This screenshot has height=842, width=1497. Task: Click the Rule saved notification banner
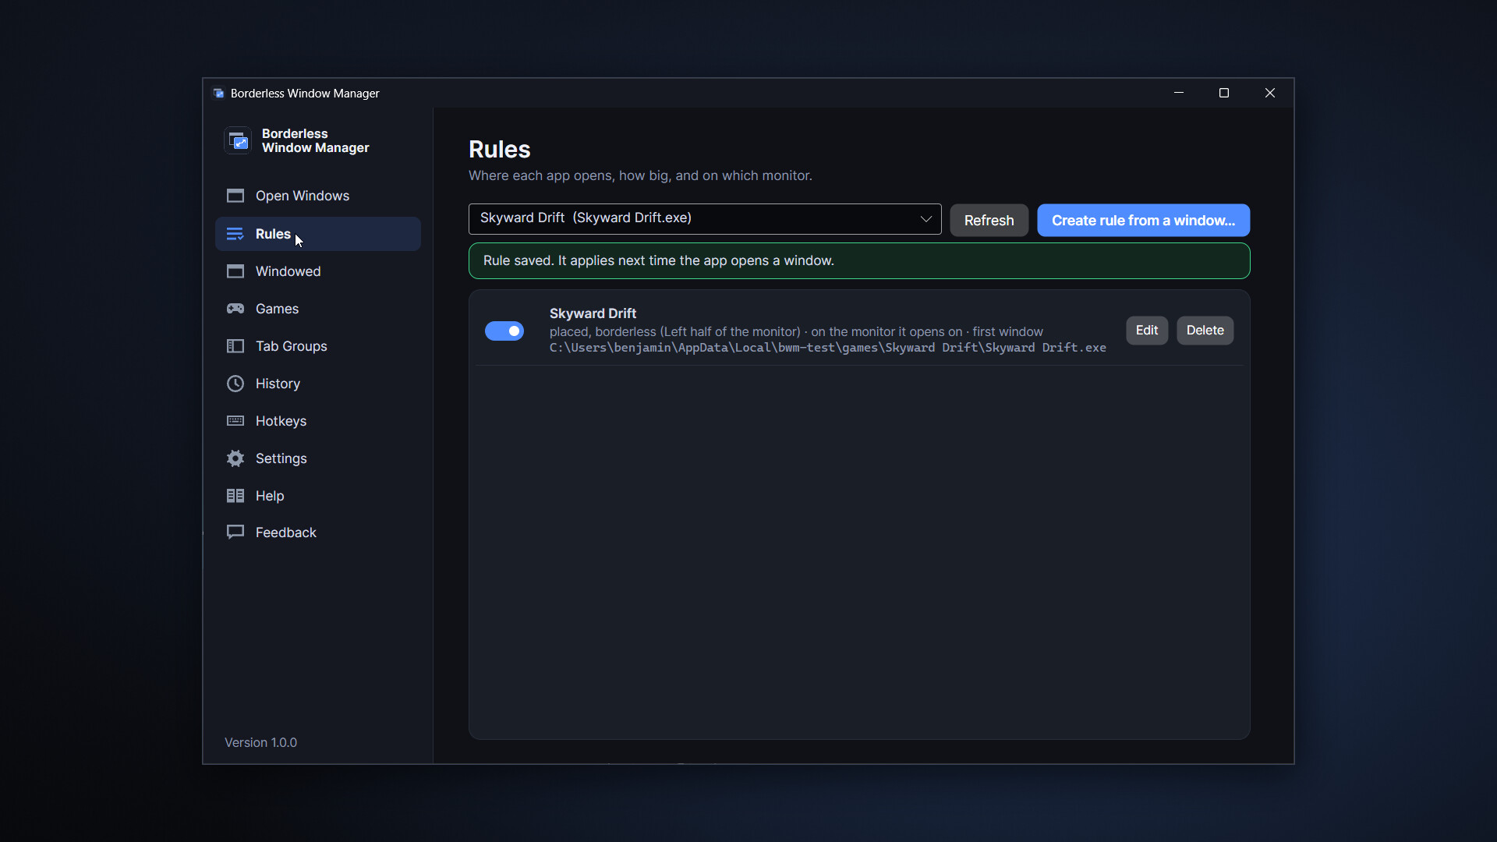[x=859, y=261]
